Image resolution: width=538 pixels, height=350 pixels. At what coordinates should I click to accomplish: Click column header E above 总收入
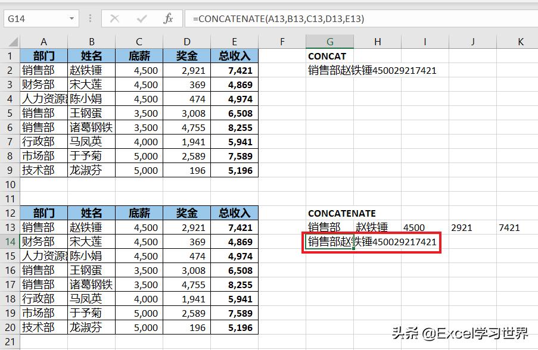234,42
